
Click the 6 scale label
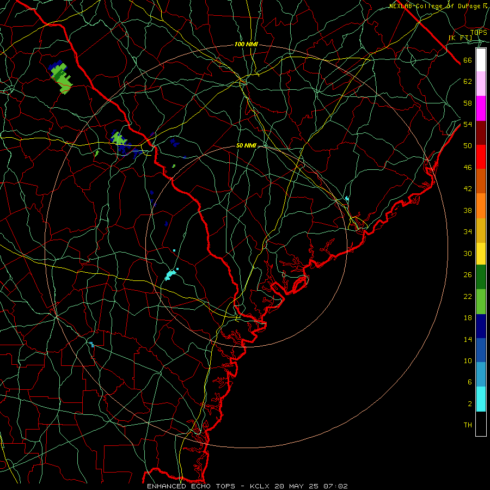point(470,382)
